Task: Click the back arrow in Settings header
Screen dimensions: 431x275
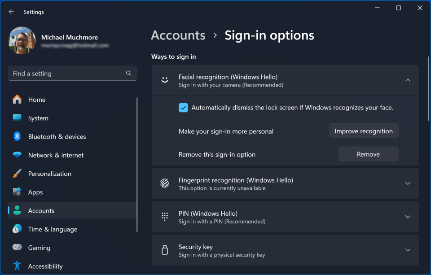Action: click(12, 12)
